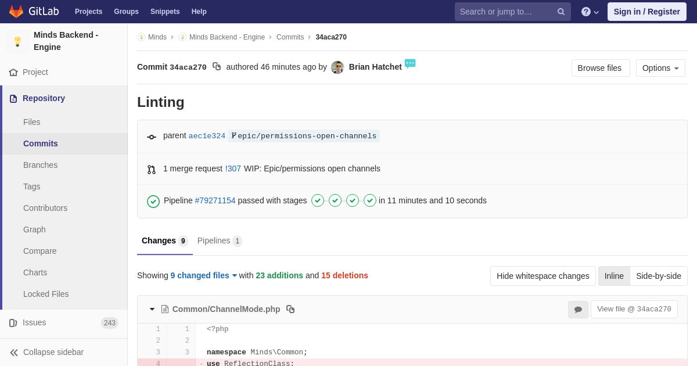Click Commits breadcrumb link
Viewport: 697px width, 366px height.
[290, 37]
